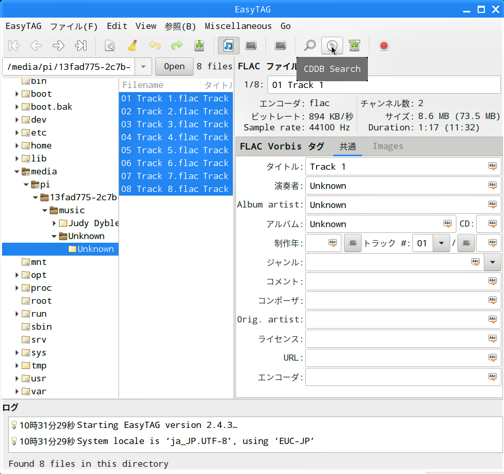Apply コメント to selected files via Abc icon
504x474 pixels.
click(493, 281)
